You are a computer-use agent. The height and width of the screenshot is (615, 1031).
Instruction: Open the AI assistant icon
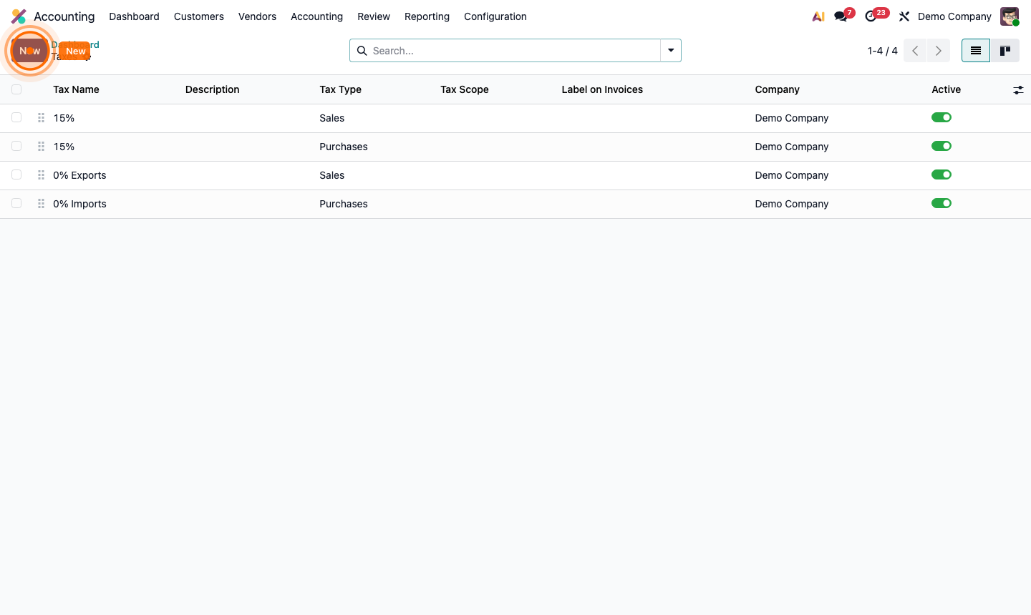[818, 16]
